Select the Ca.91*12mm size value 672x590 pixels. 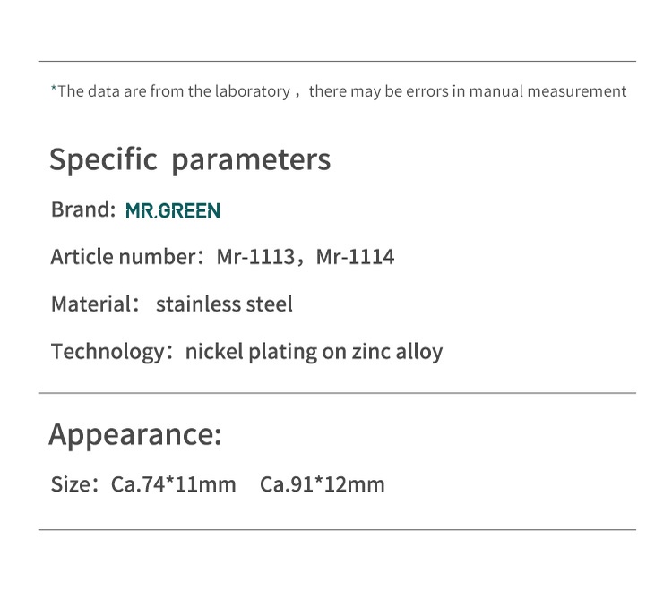(322, 484)
